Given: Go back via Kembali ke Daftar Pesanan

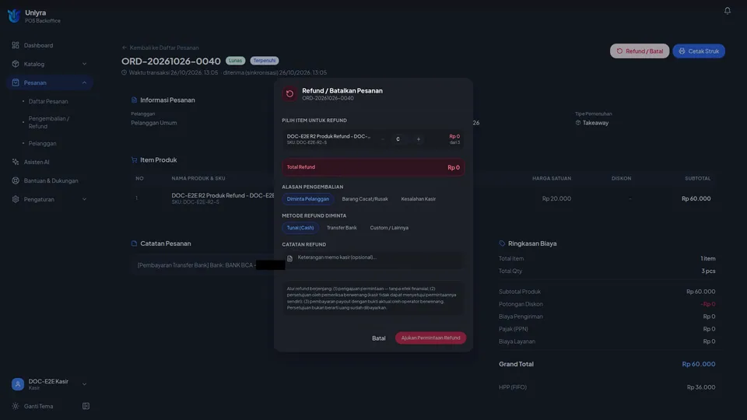Looking at the screenshot, I should (160, 47).
